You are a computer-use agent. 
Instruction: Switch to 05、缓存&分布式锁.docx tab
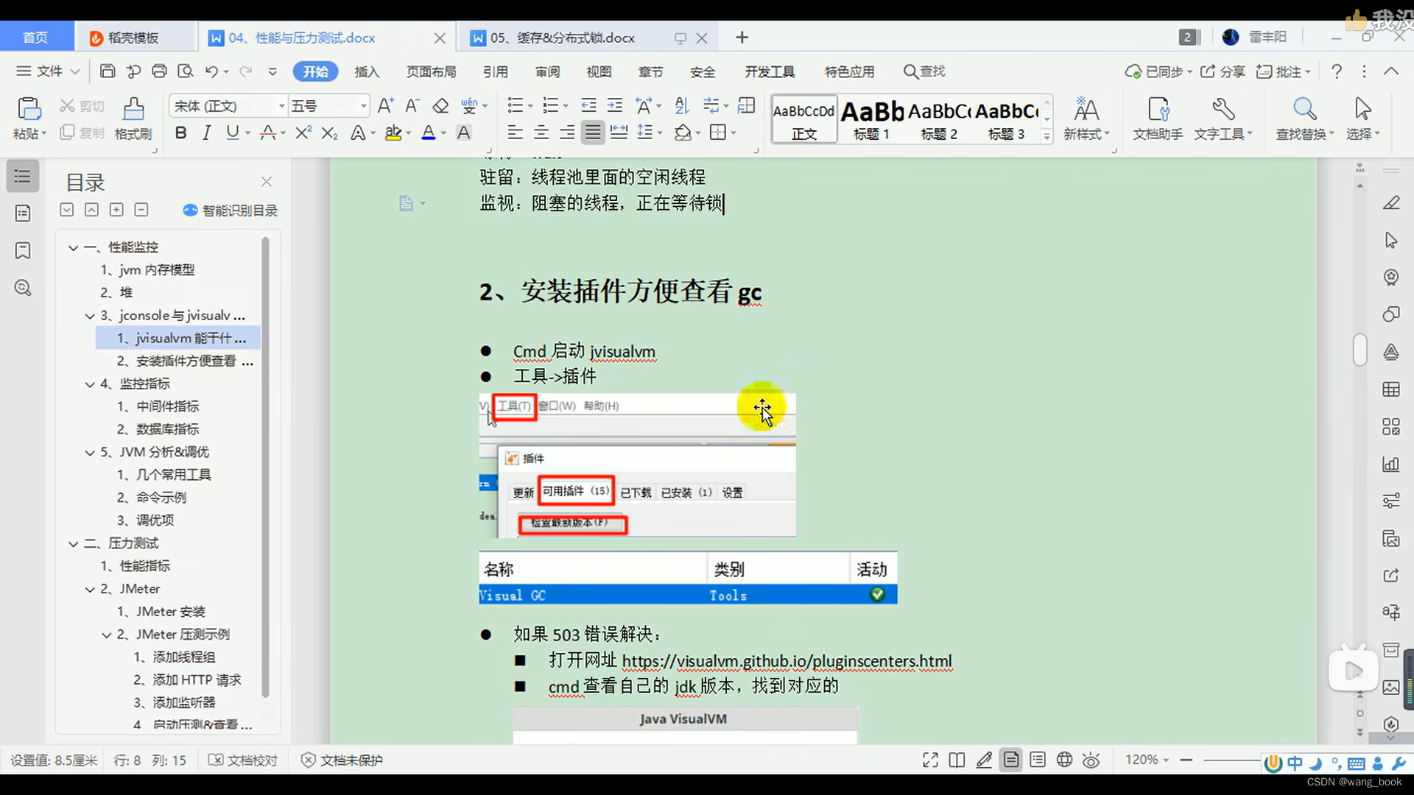point(563,38)
